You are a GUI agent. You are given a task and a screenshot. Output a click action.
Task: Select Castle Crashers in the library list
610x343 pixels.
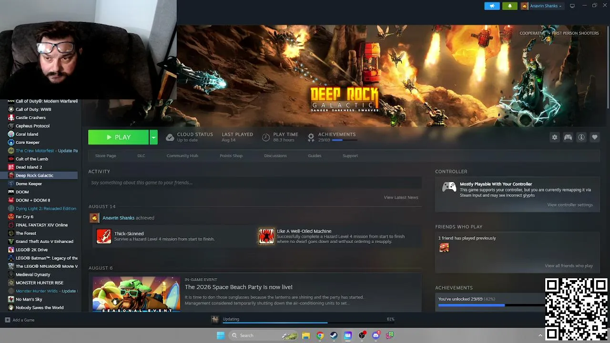pos(30,118)
